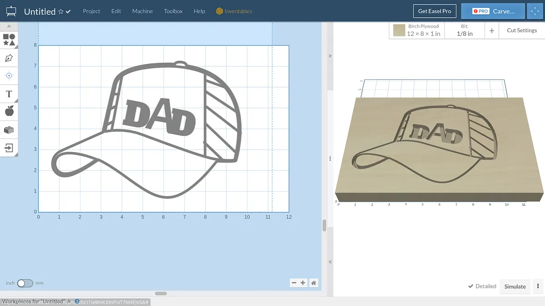Star the Untitled project as favorite
The image size is (545, 306).
pos(61,11)
